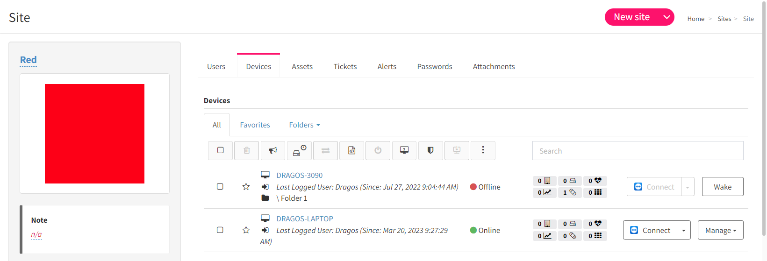The width and height of the screenshot is (767, 261).
Task: Check the DRAGOS-3090 row checkbox
Action: (x=220, y=187)
